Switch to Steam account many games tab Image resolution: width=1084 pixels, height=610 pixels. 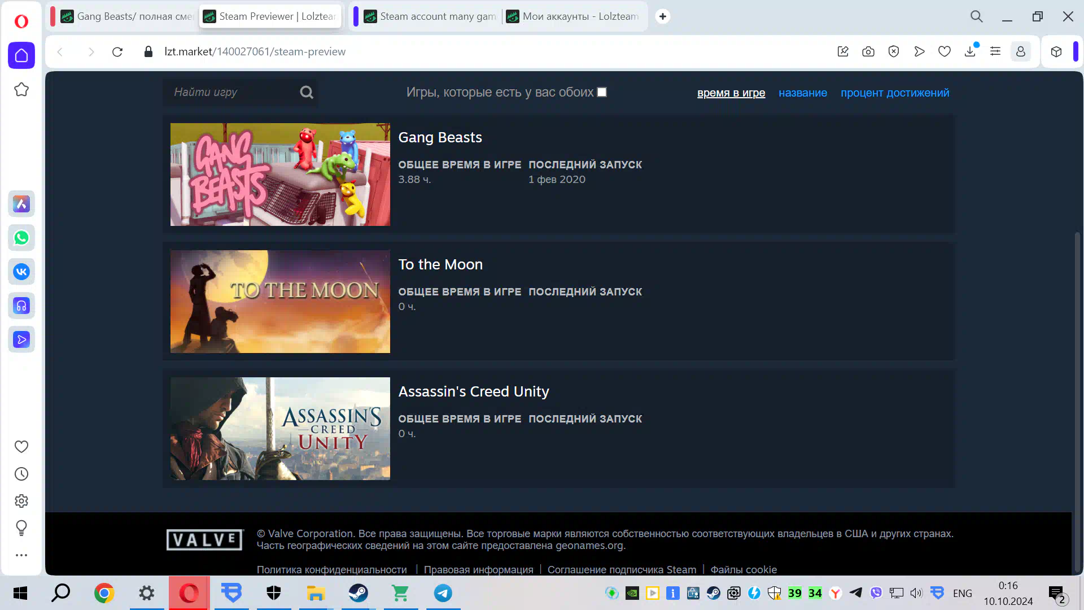(430, 16)
